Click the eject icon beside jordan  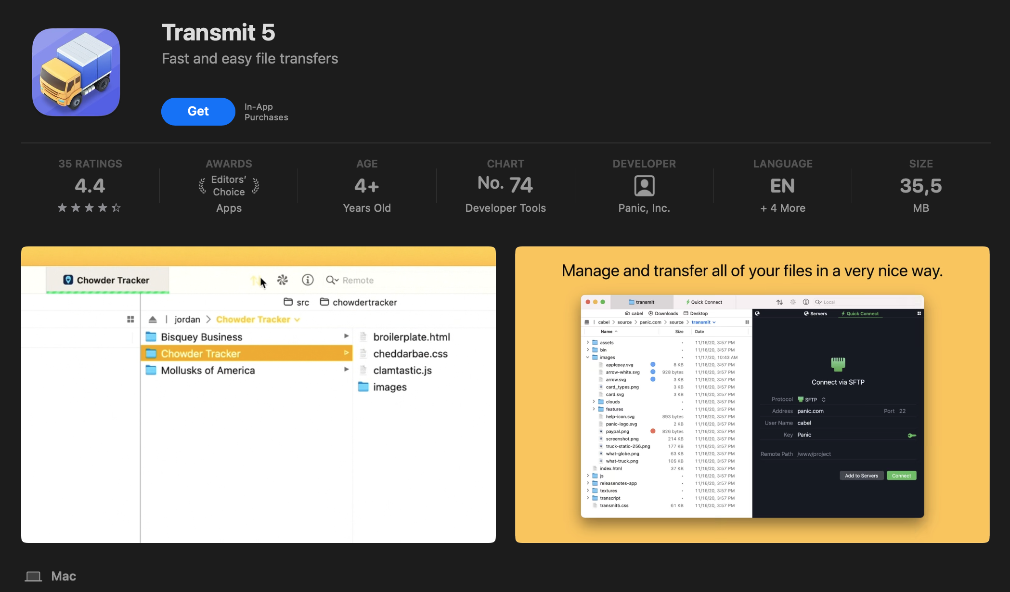(153, 320)
